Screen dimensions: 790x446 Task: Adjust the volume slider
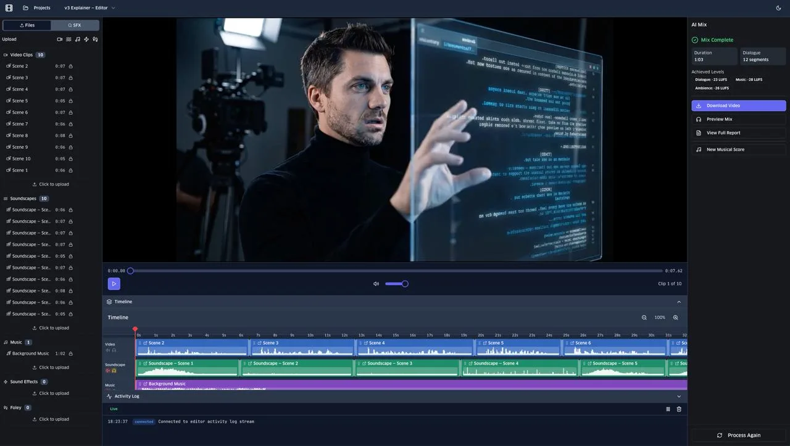(396, 284)
